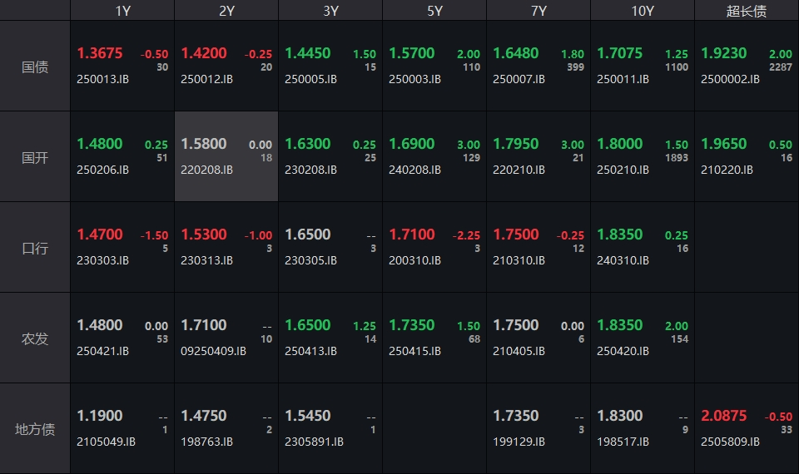The image size is (799, 474).
Task: Open bond code 250011.IB
Action: [623, 79]
